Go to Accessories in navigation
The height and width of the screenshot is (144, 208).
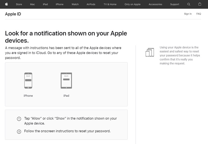tap(155, 4)
